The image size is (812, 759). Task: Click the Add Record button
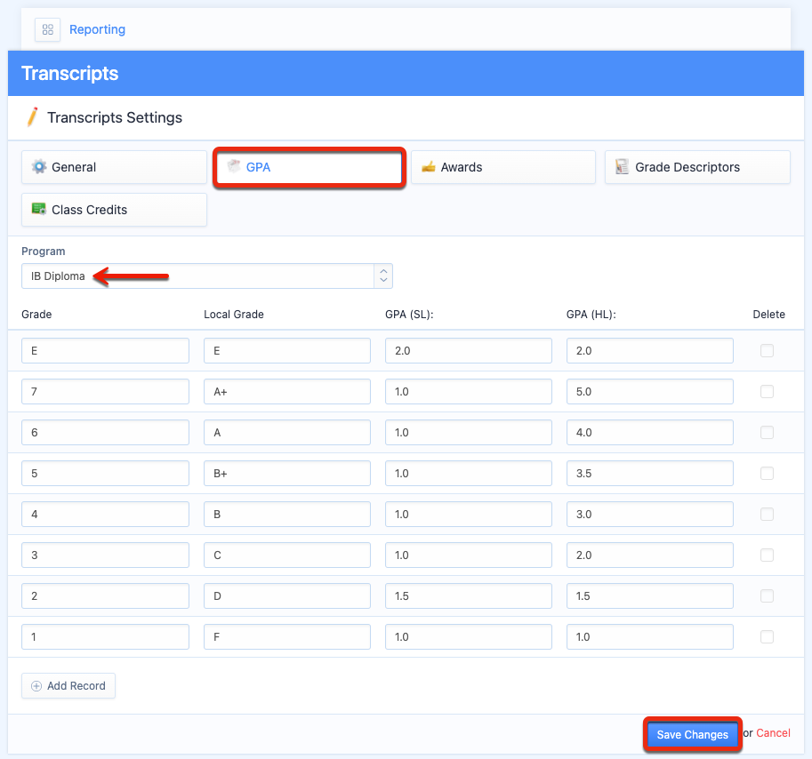point(68,686)
